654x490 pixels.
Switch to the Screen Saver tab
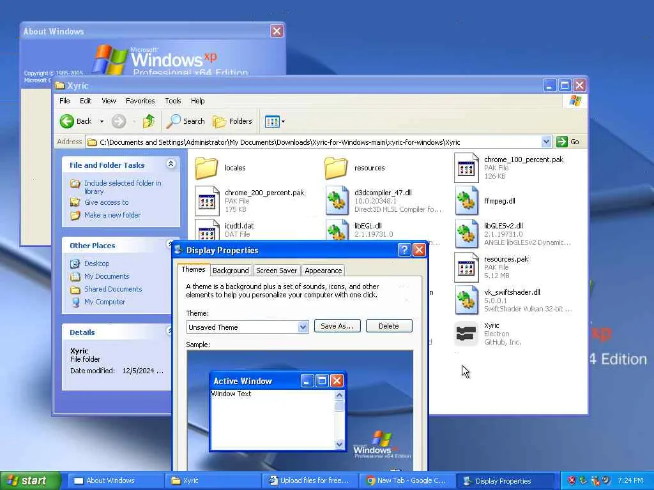277,271
